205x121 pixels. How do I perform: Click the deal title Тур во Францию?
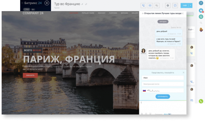point(67,4)
